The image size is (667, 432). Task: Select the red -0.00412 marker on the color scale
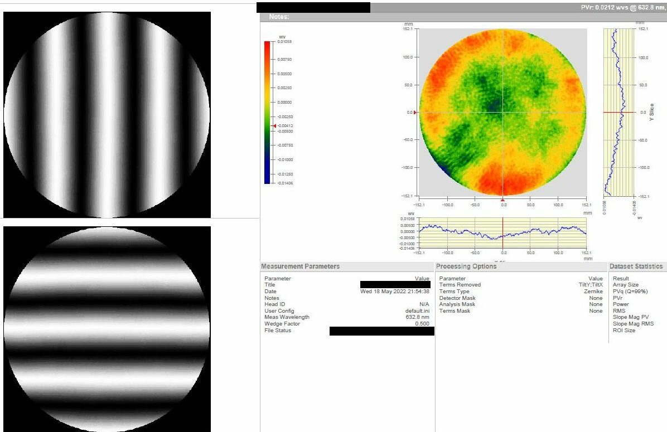coord(274,126)
